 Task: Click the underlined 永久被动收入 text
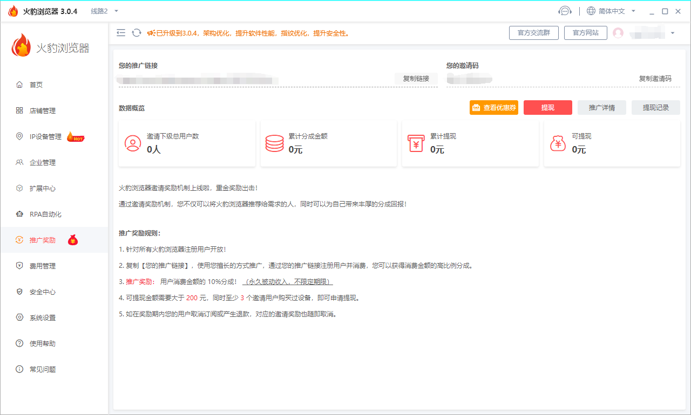(x=288, y=282)
